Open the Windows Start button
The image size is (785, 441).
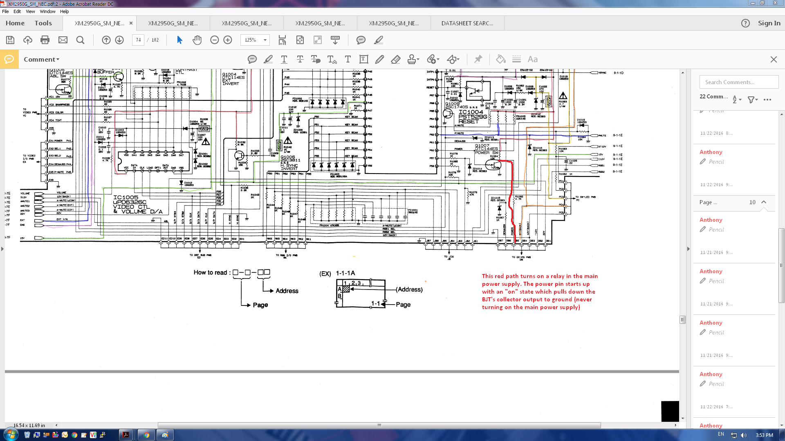pyautogui.click(x=10, y=435)
